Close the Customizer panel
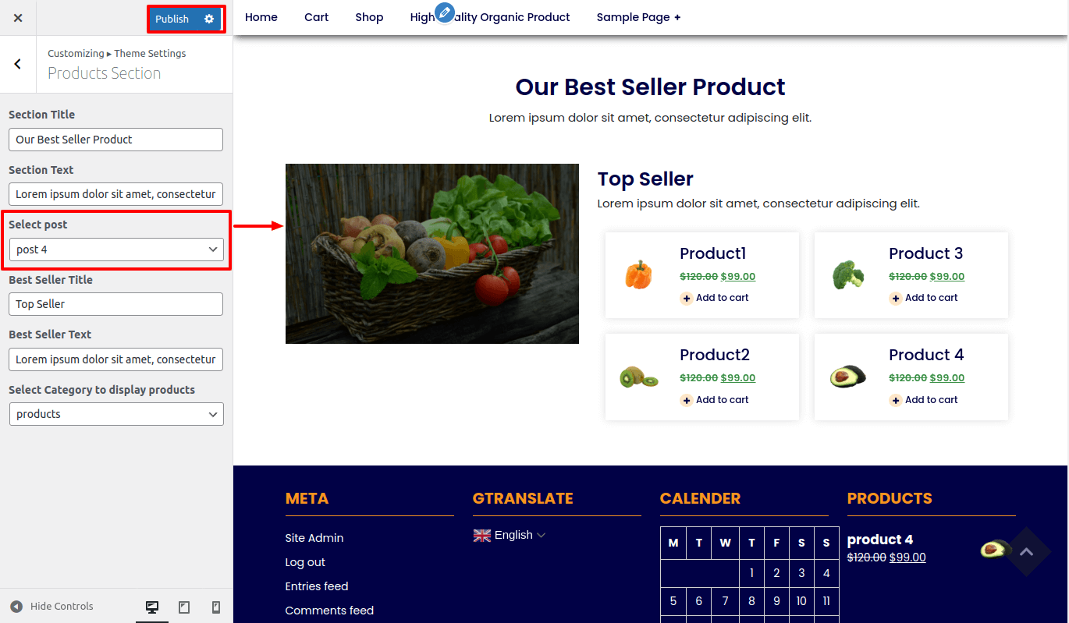The width and height of the screenshot is (1069, 623). pyautogui.click(x=18, y=18)
